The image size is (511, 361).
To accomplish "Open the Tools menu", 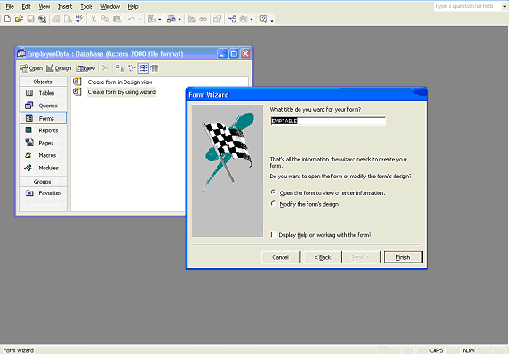I will [x=86, y=6].
